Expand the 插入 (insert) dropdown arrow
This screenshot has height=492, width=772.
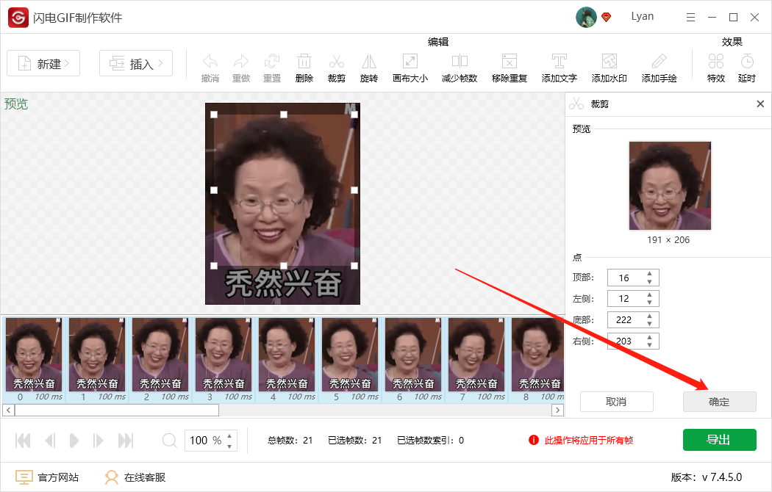tap(161, 63)
